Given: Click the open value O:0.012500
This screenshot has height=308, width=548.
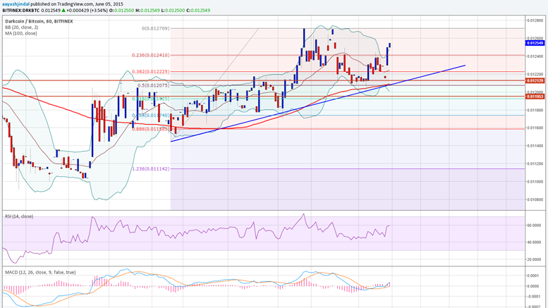Looking at the screenshot, I should pos(121,11).
